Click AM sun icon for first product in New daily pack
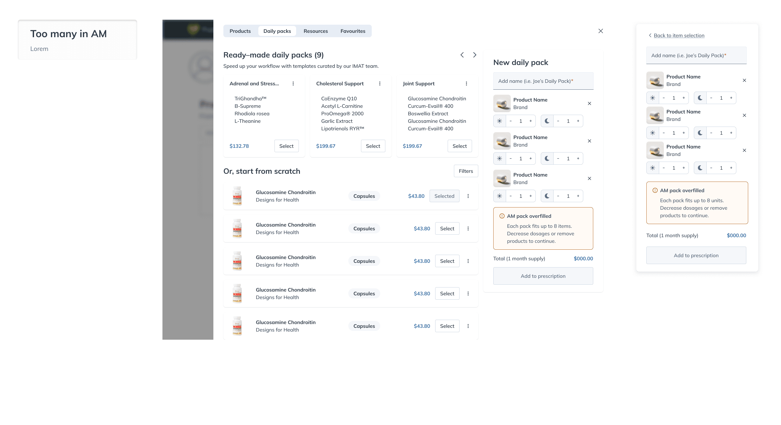Viewport: 781px width, 425px height. [x=500, y=121]
